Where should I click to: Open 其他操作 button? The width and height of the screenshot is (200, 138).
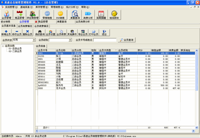[72, 33]
